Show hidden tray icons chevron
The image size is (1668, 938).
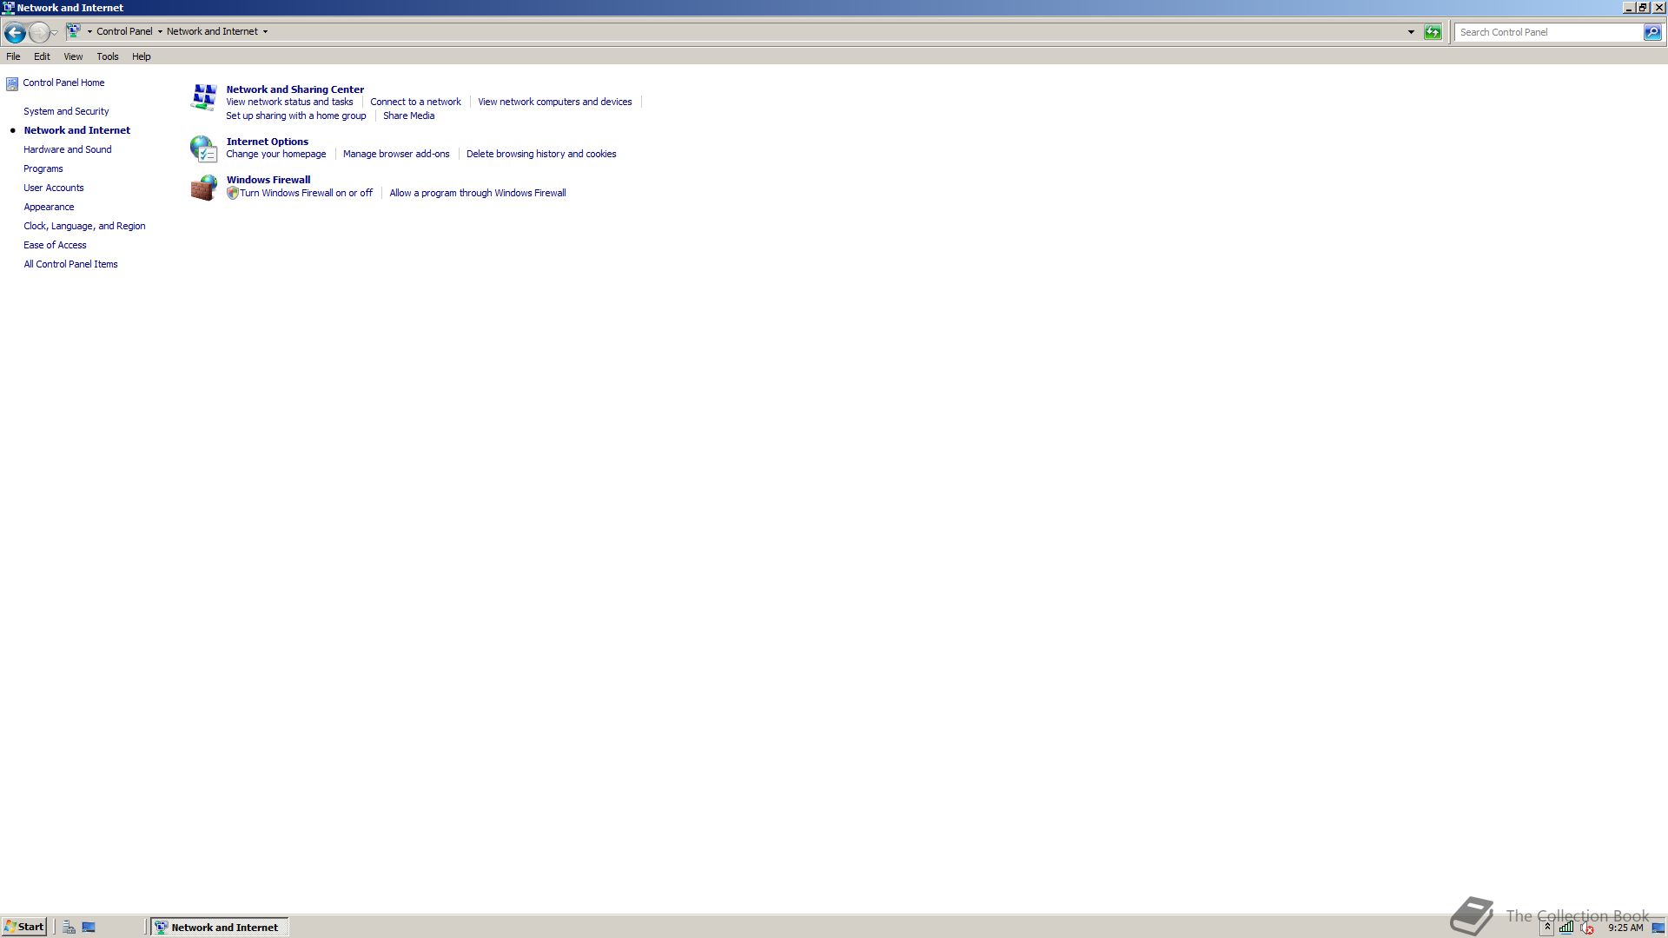[1547, 928]
